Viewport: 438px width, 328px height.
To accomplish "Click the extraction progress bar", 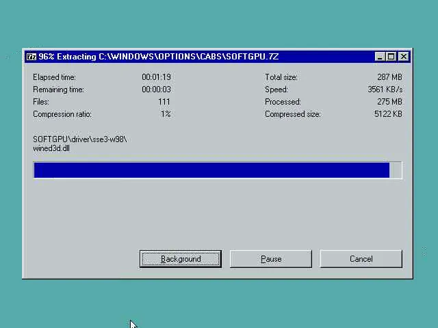I will click(218, 170).
